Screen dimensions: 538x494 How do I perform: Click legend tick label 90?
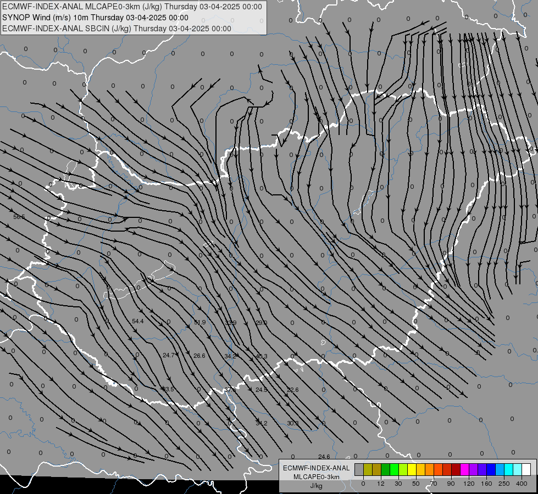(x=451, y=484)
